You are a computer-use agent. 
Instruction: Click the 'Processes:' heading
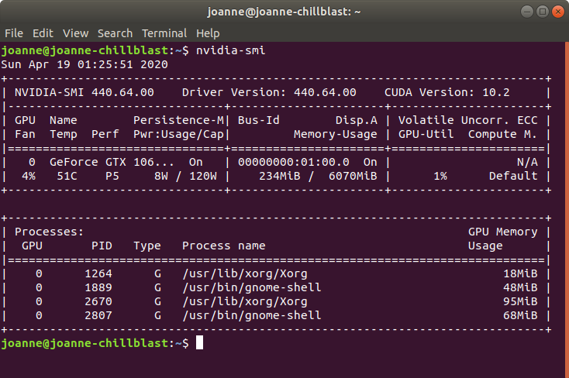[x=49, y=232]
